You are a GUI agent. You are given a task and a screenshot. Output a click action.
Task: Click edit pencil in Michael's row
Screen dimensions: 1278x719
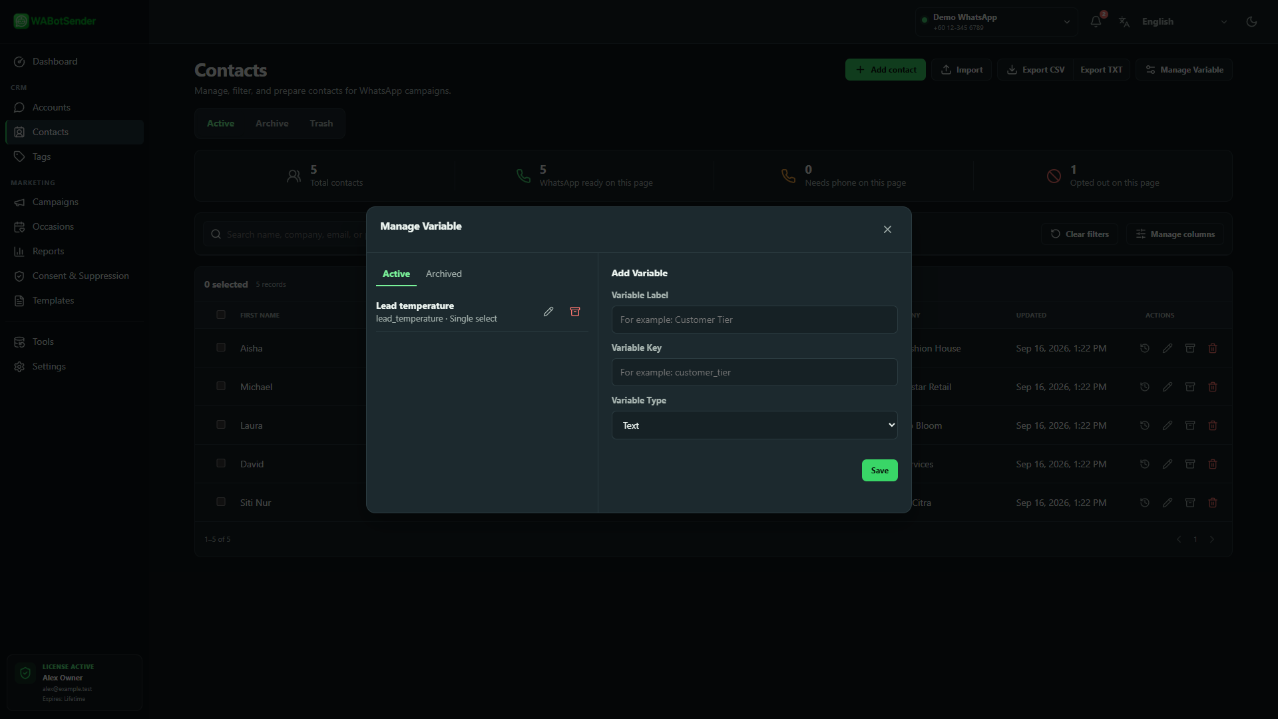click(x=1168, y=387)
